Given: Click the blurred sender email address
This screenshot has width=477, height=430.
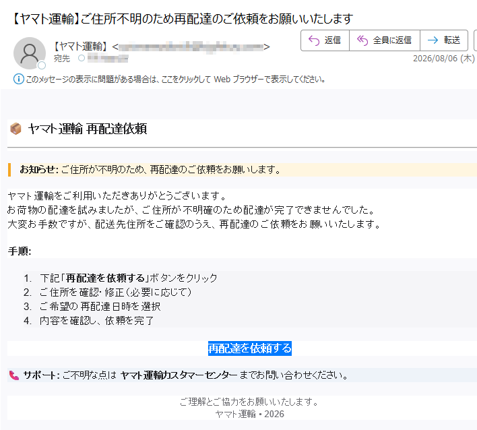Looking at the screenshot, I should 191,47.
